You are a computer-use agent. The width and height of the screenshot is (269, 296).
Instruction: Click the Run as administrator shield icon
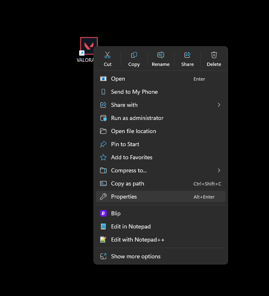click(103, 118)
